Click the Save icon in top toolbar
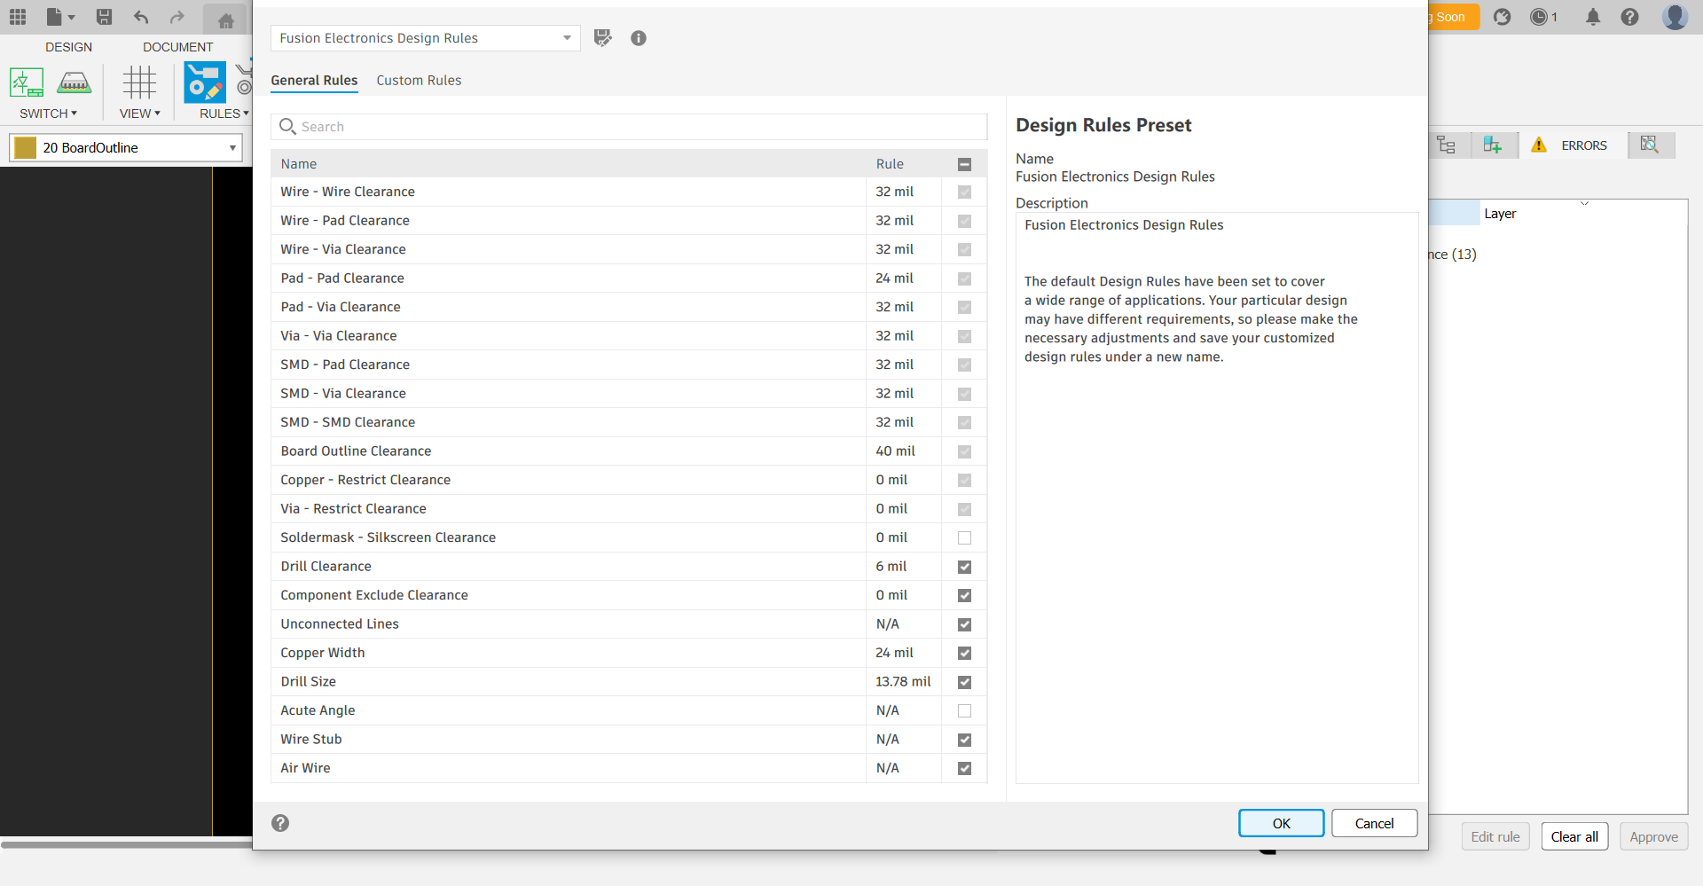 [104, 17]
